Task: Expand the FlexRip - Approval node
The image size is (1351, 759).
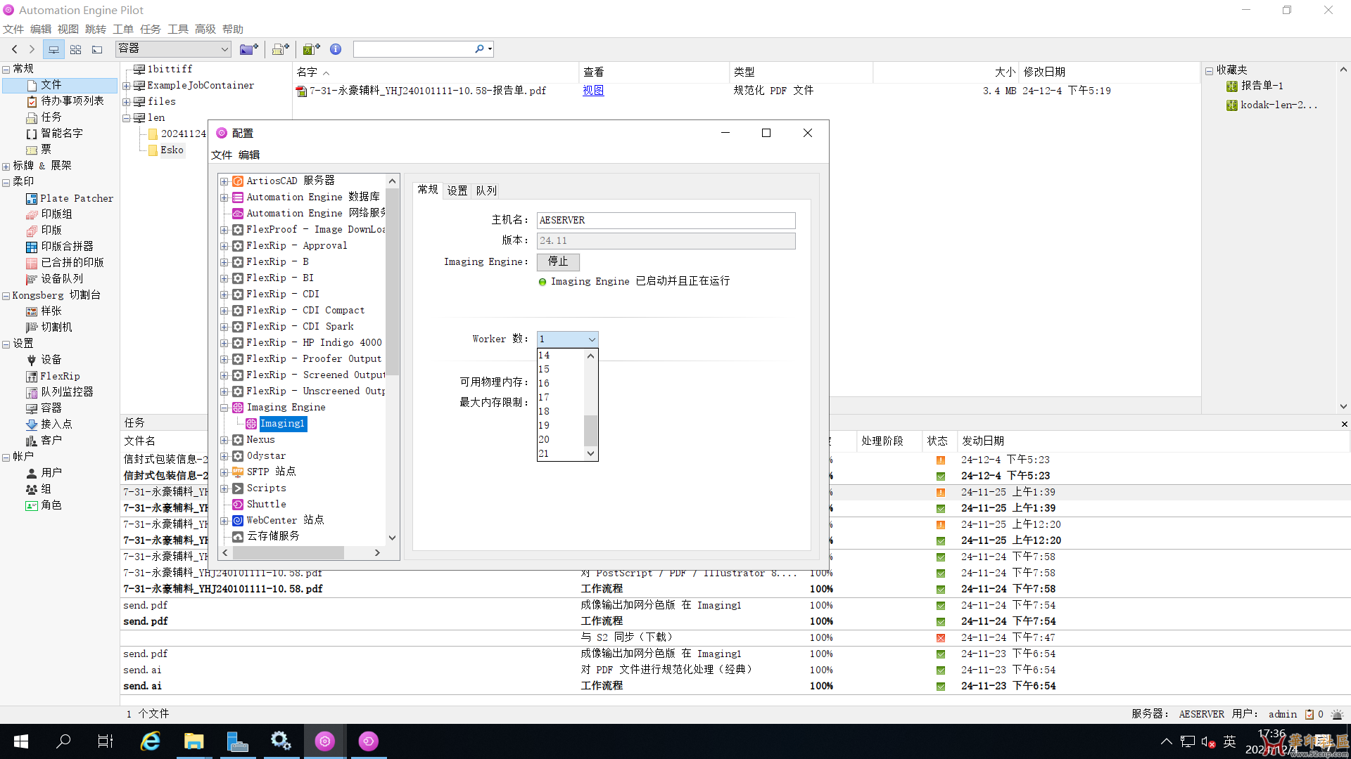Action: point(224,246)
